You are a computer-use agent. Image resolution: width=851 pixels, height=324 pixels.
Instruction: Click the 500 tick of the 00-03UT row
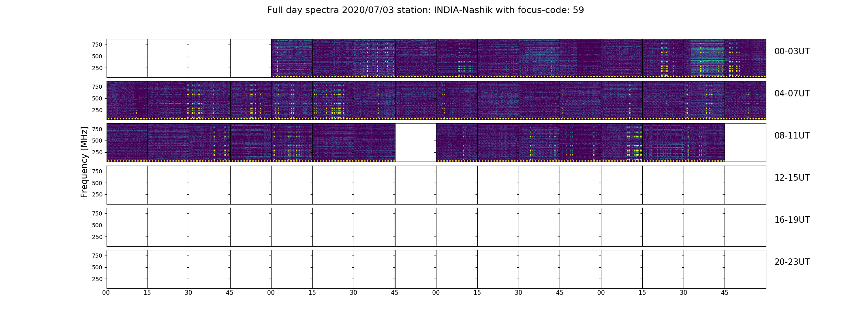click(97, 56)
